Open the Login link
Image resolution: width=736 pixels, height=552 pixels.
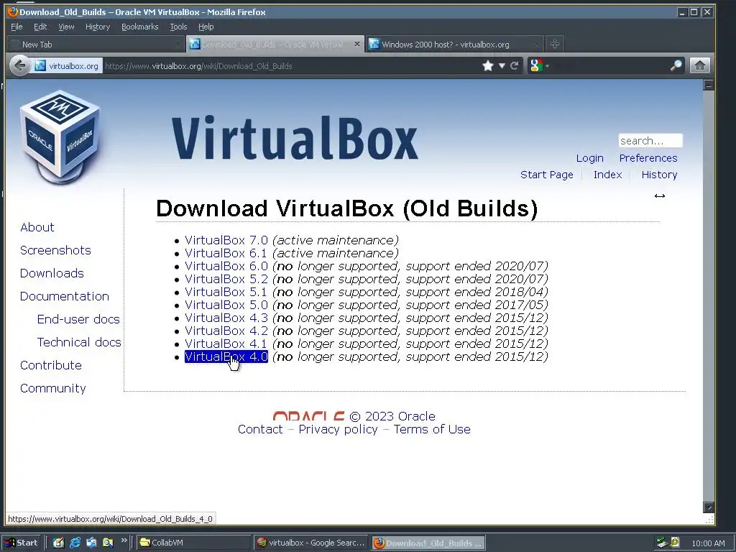tap(590, 158)
